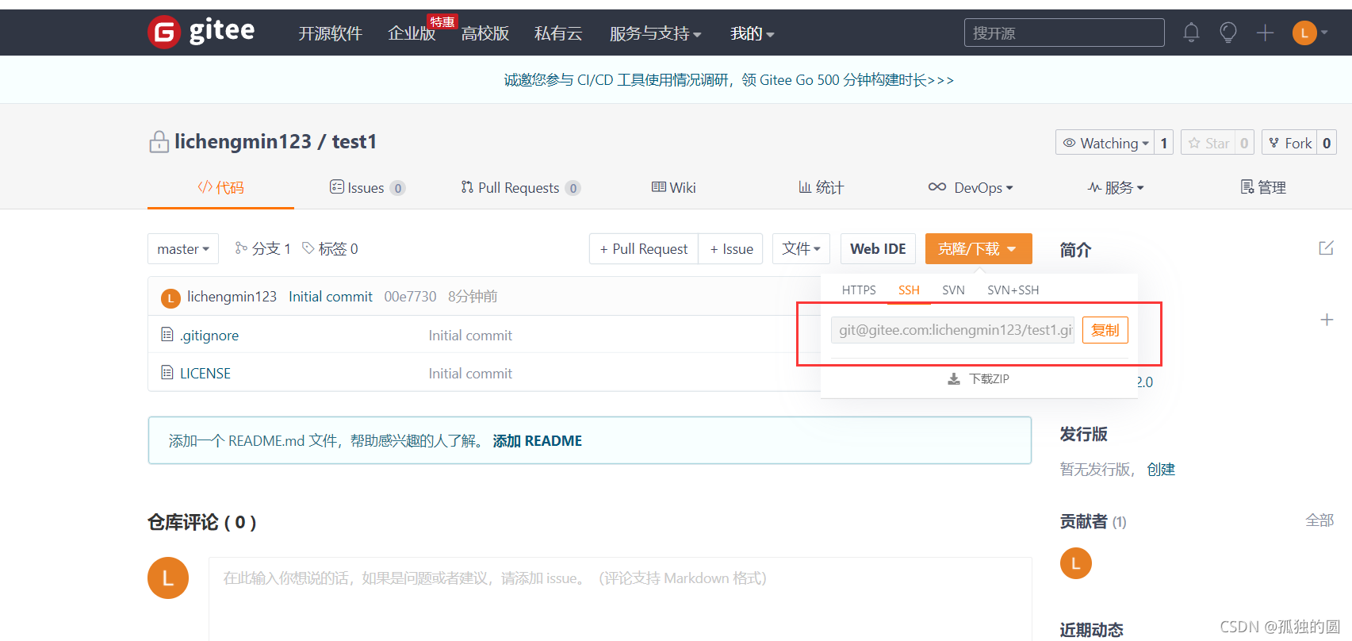
Task: Click test1 repository name
Action: point(354,142)
